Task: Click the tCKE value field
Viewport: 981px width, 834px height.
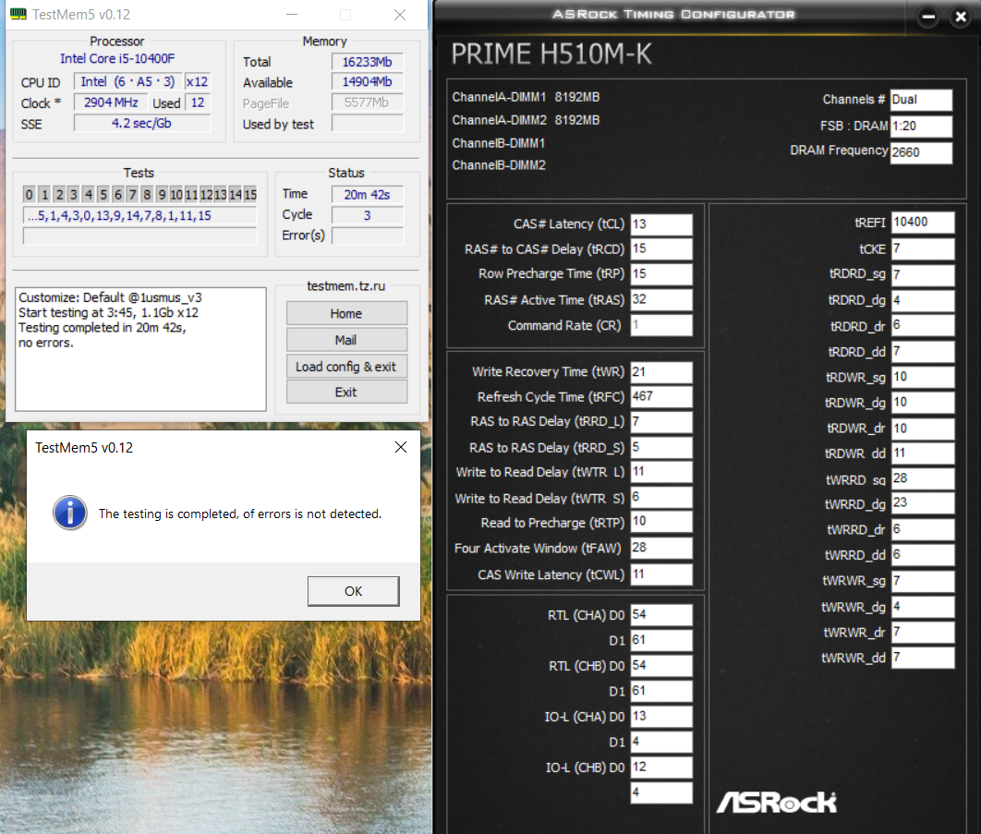Action: click(923, 248)
